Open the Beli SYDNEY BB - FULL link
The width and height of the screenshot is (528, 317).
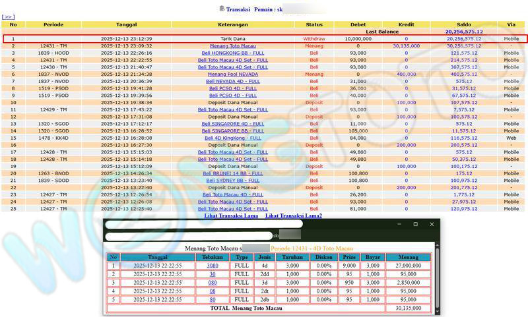click(x=233, y=180)
